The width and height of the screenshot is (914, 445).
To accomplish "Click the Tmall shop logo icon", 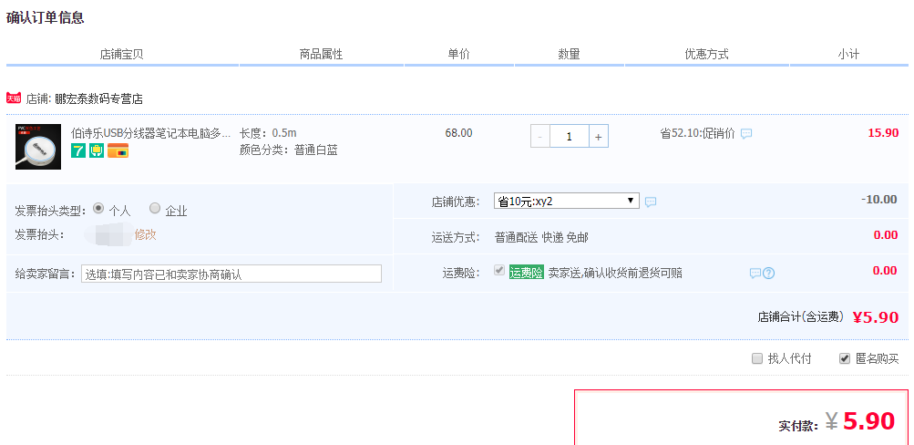I will 14,98.
